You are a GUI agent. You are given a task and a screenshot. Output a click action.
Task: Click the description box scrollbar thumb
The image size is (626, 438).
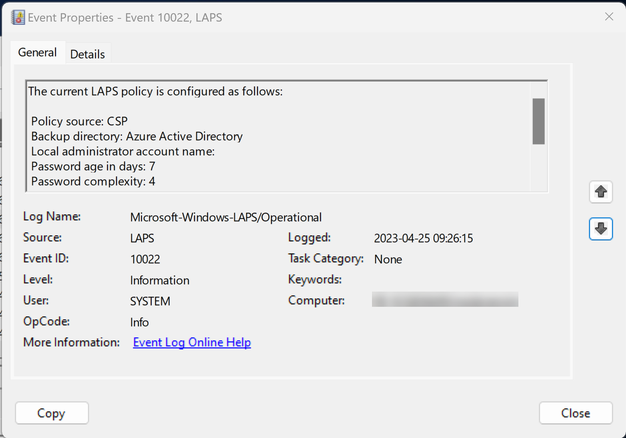pos(538,121)
